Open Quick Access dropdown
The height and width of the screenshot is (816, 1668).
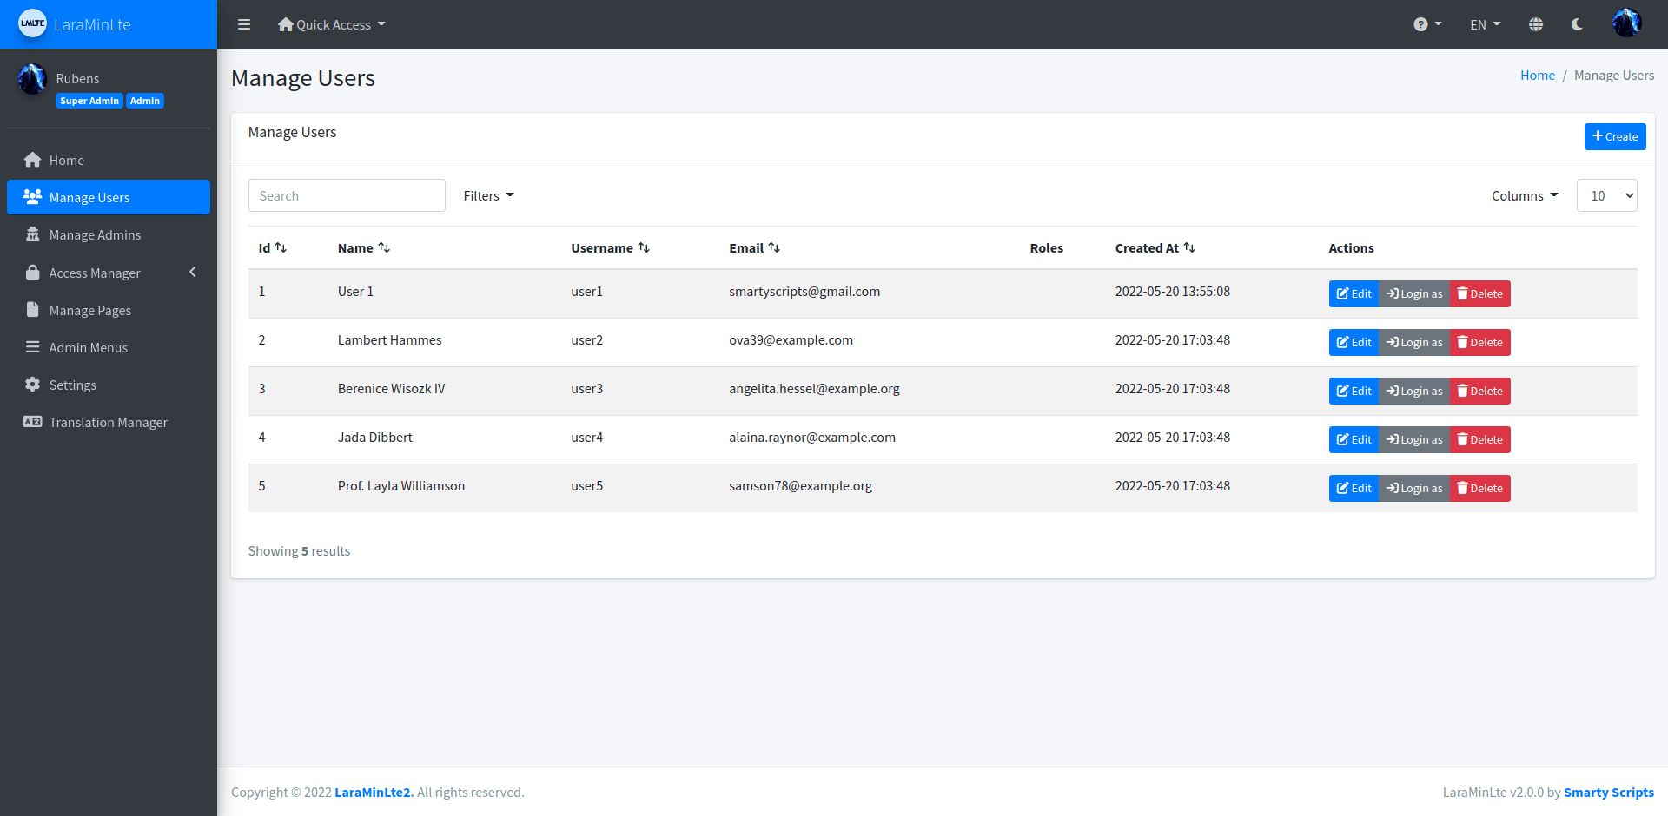[x=331, y=24]
